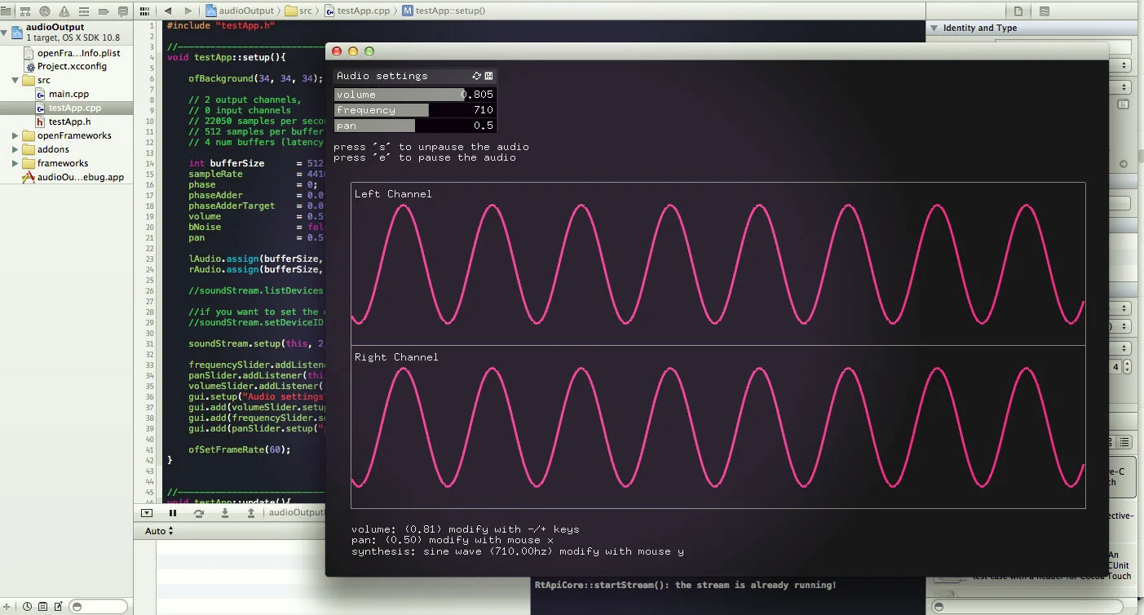Collapse Identity and Type section
The image size is (1144, 615).
click(x=934, y=28)
